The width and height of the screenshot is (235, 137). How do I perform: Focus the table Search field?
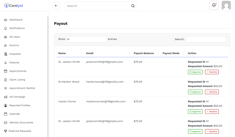coord(206,39)
